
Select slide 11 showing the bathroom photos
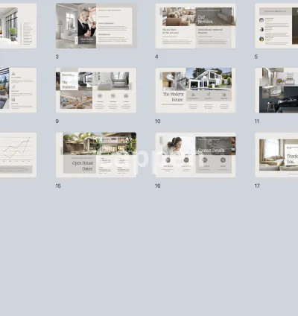coord(276,90)
